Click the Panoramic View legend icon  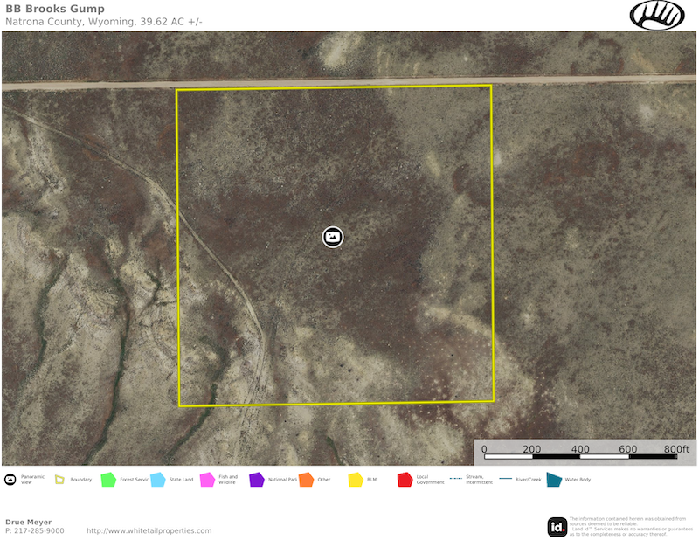pos(10,480)
